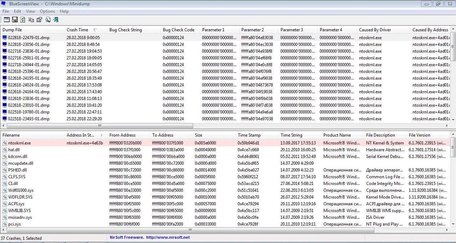The width and height of the screenshot is (456, 243).
Task: Refresh the crash list with the green arrows icon
Action: 22,20
